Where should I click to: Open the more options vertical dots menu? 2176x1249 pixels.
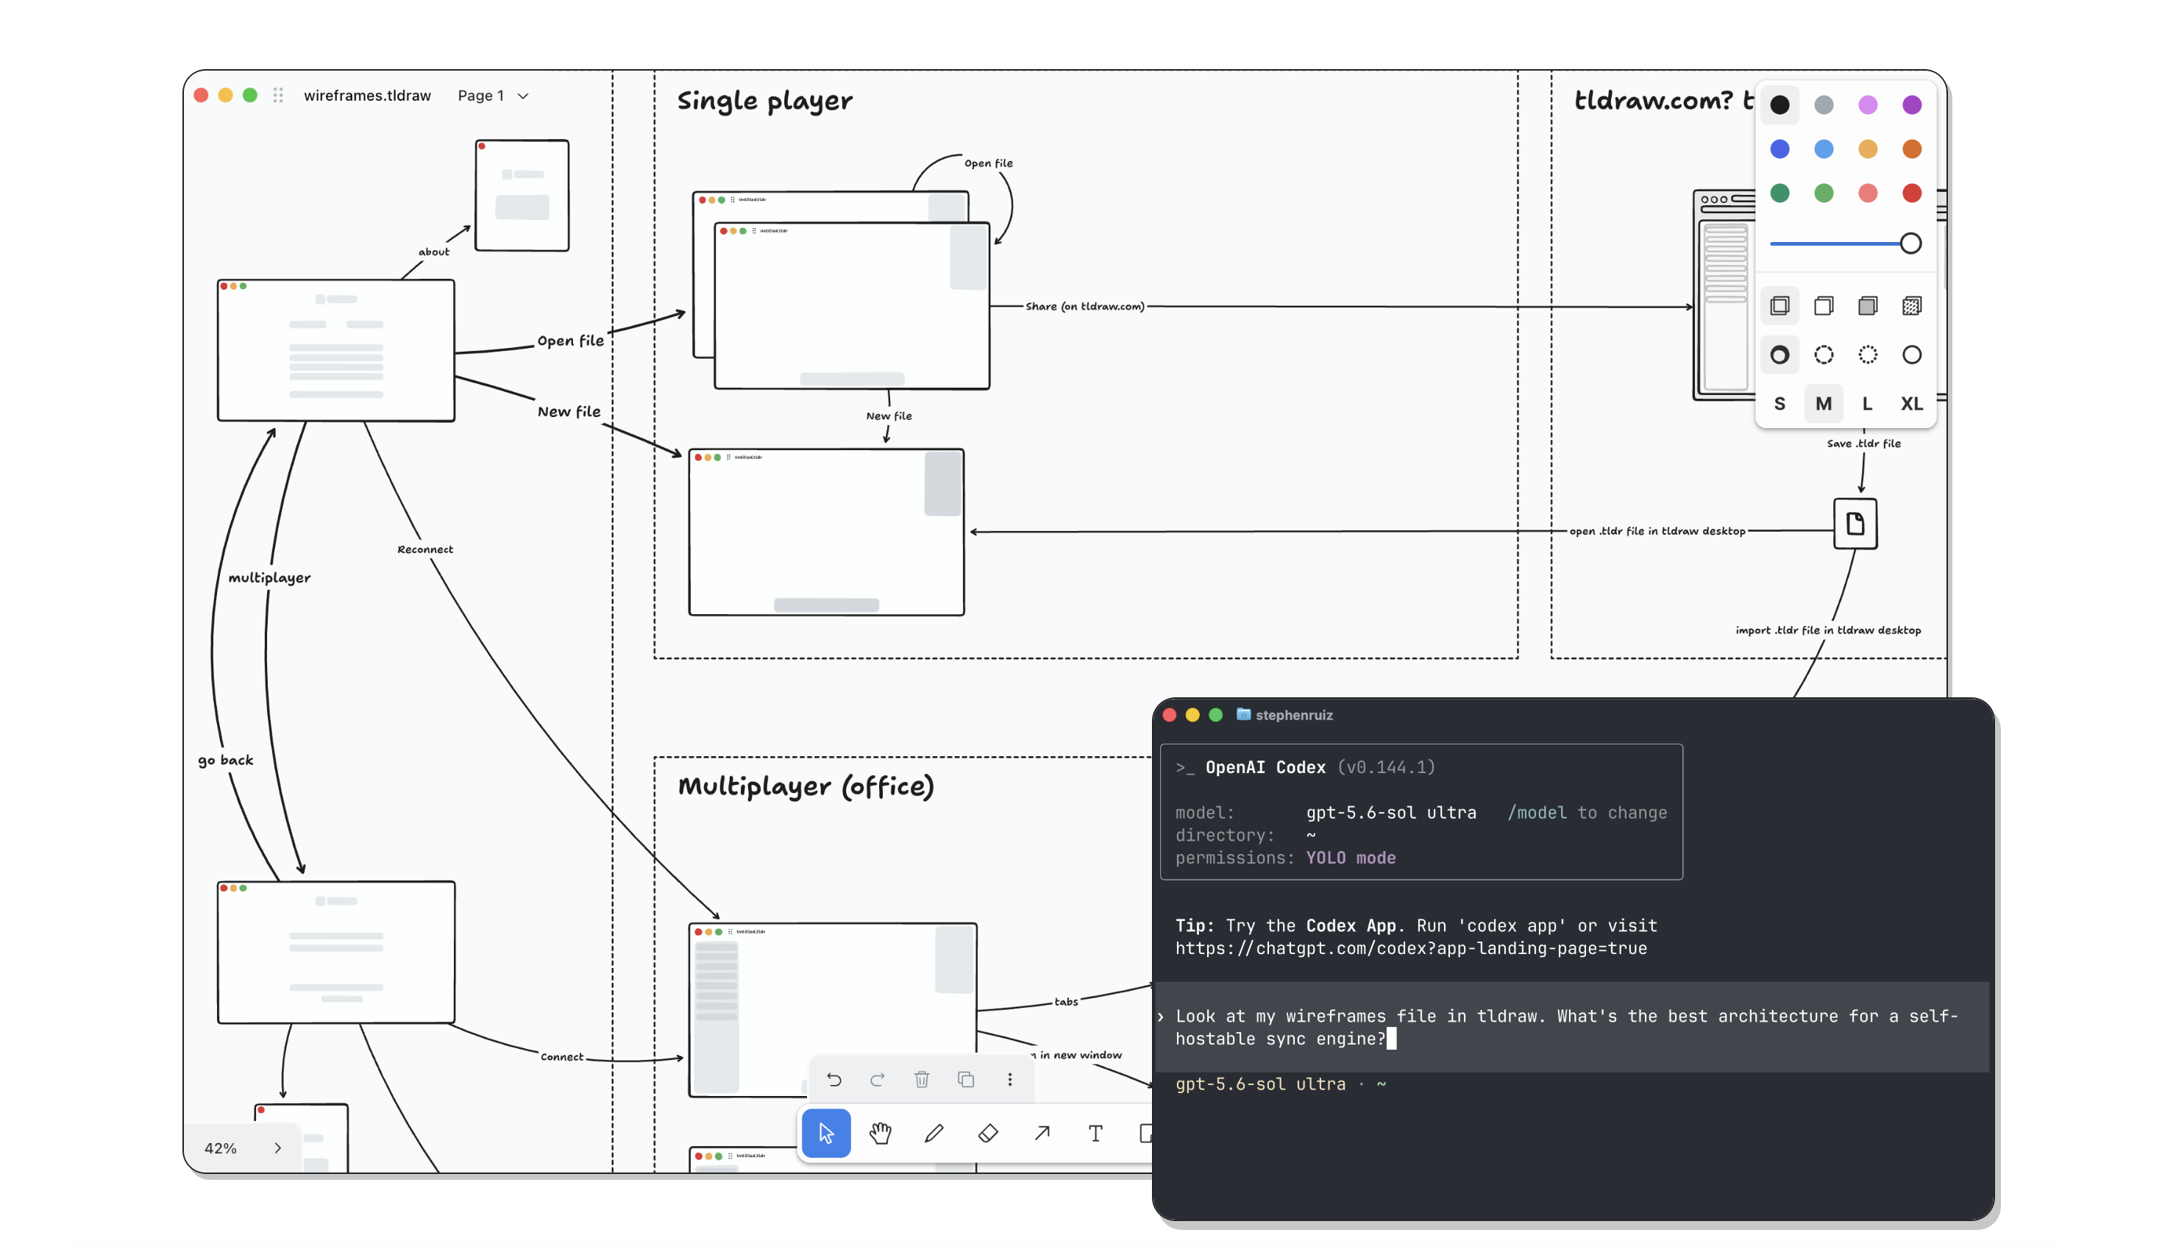[1009, 1079]
